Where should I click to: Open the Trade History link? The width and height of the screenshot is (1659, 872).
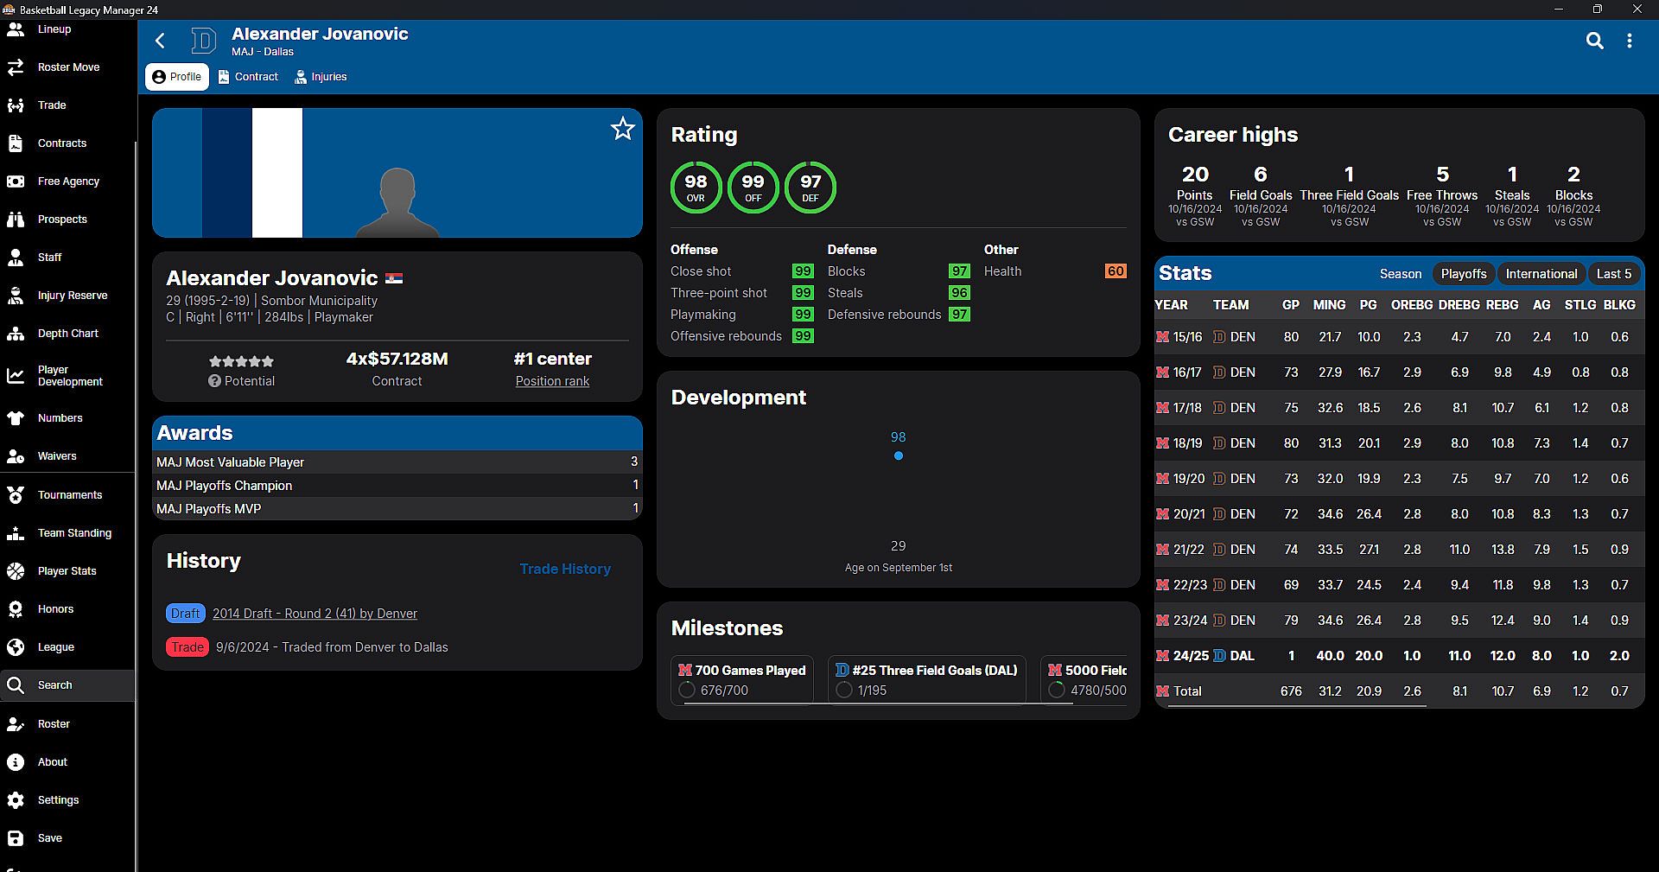(565, 569)
